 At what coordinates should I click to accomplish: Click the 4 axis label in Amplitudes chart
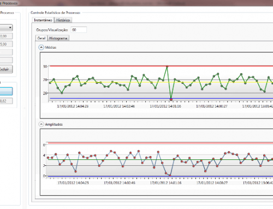coord(44,155)
